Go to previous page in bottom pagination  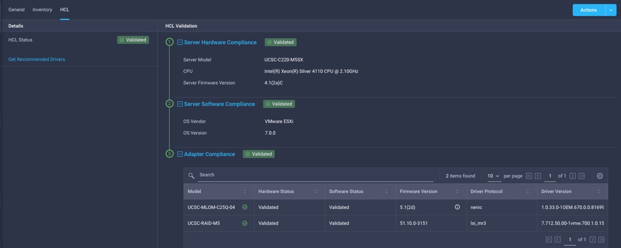(557, 239)
